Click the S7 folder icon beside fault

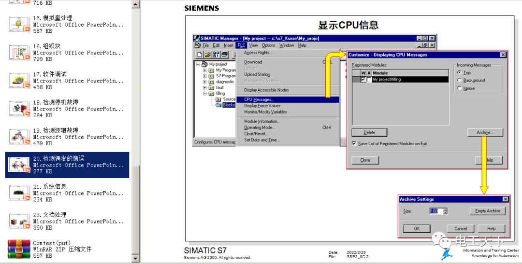211,88
